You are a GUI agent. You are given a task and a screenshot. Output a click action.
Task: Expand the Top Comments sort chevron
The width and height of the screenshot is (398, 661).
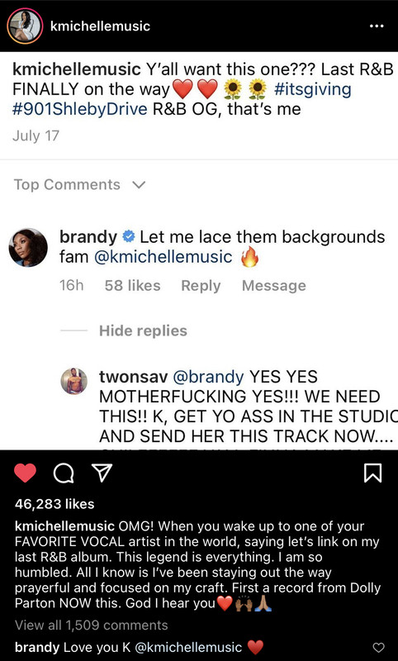click(139, 184)
